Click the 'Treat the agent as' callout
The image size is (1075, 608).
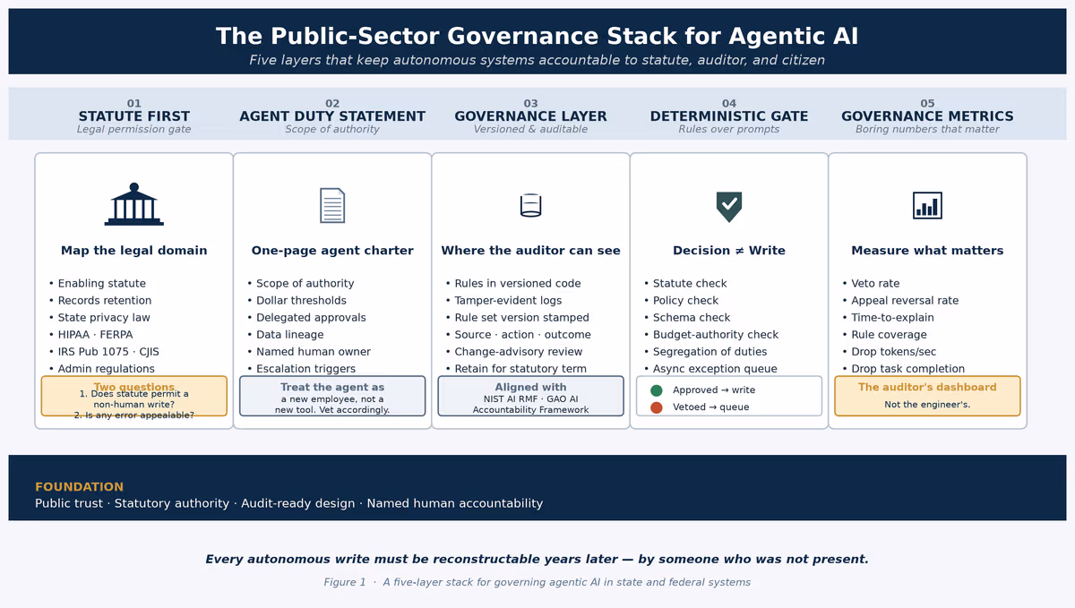(x=332, y=396)
